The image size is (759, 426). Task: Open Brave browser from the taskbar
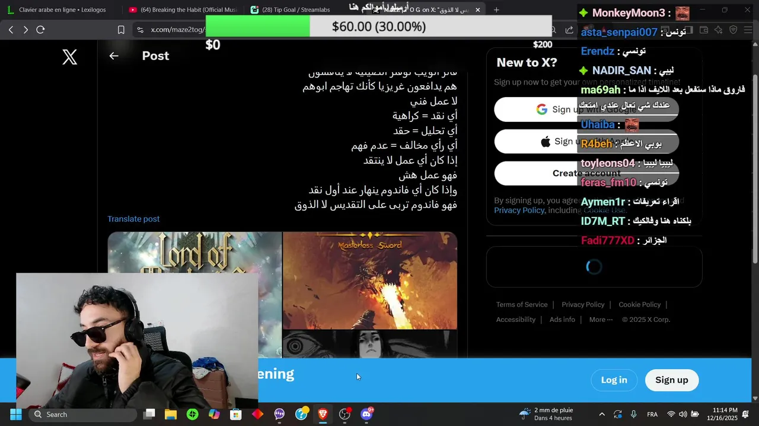[x=323, y=414]
